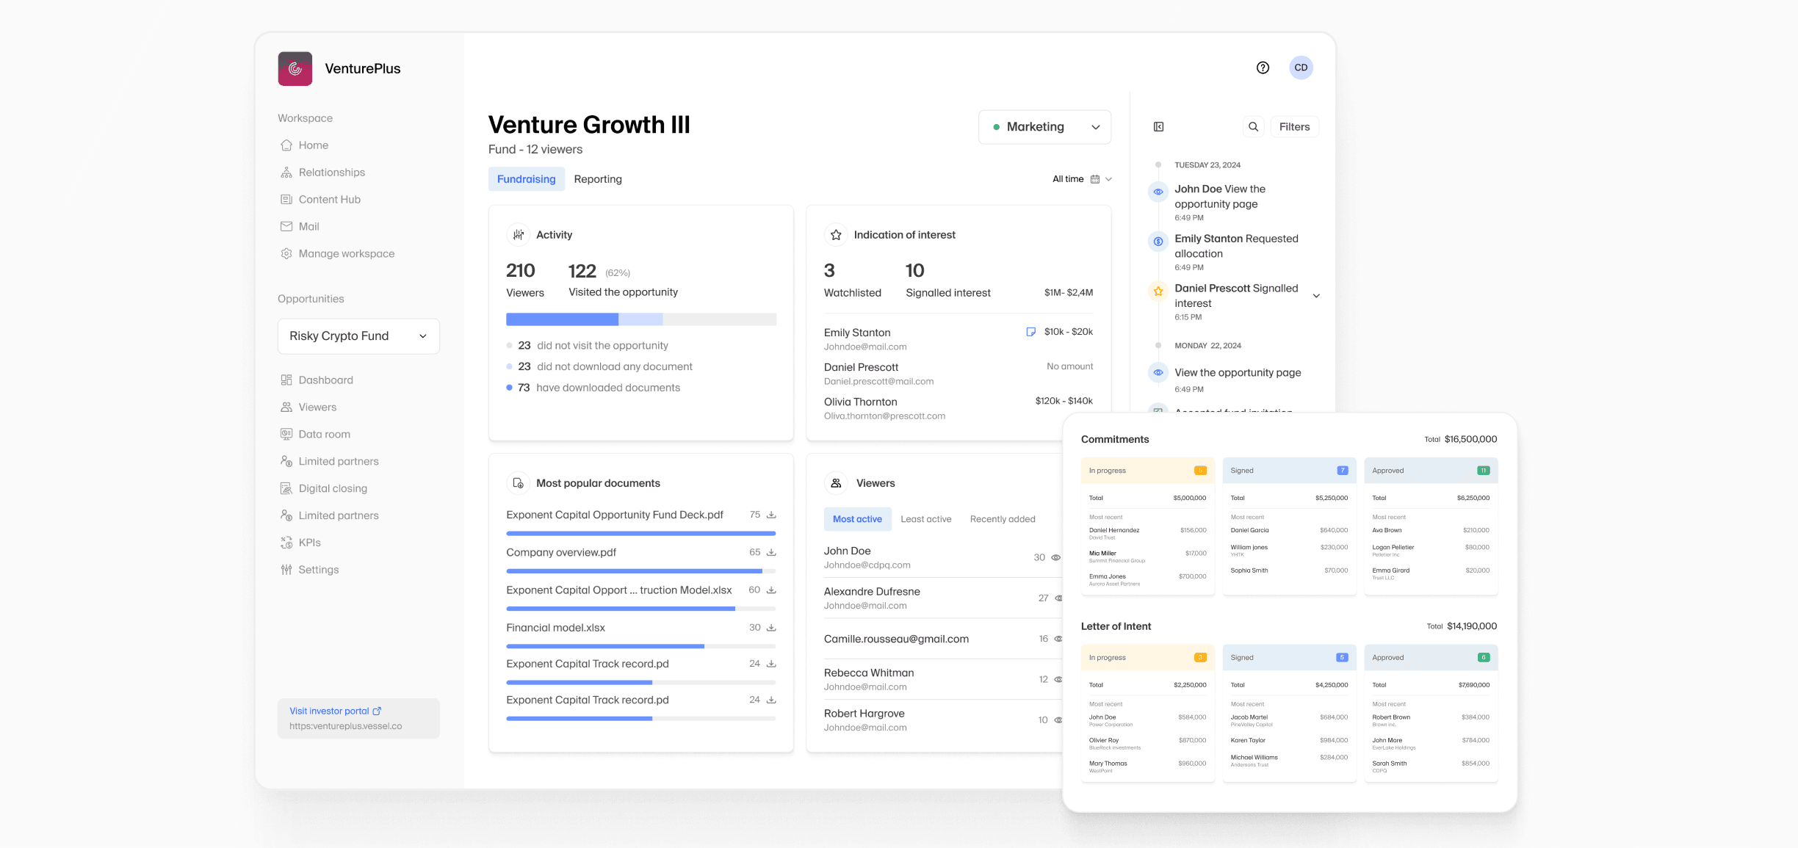Click the '23 did not visit the opportunity' legend
This screenshot has height=848, width=1798.
pyautogui.click(x=588, y=346)
